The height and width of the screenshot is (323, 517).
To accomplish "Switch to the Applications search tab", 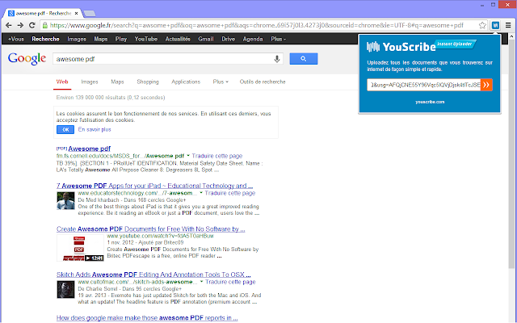I will tap(186, 82).
